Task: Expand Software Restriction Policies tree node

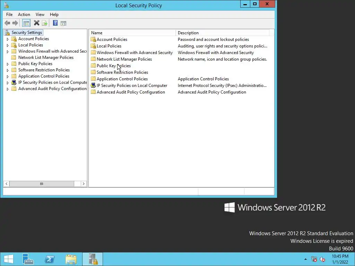Action: pyautogui.click(x=8, y=70)
